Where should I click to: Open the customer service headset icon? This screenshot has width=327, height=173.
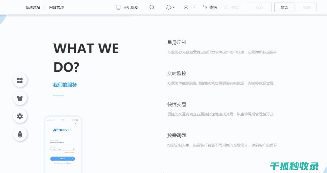pos(169,7)
